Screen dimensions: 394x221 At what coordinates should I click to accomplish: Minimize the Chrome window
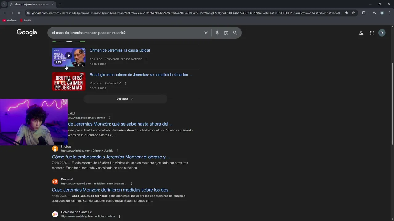370,4
